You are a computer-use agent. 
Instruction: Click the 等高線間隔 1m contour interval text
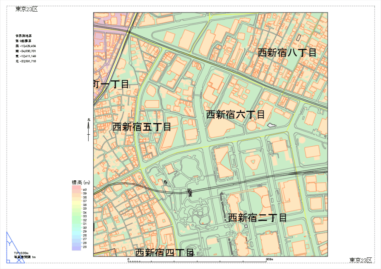point(25,257)
